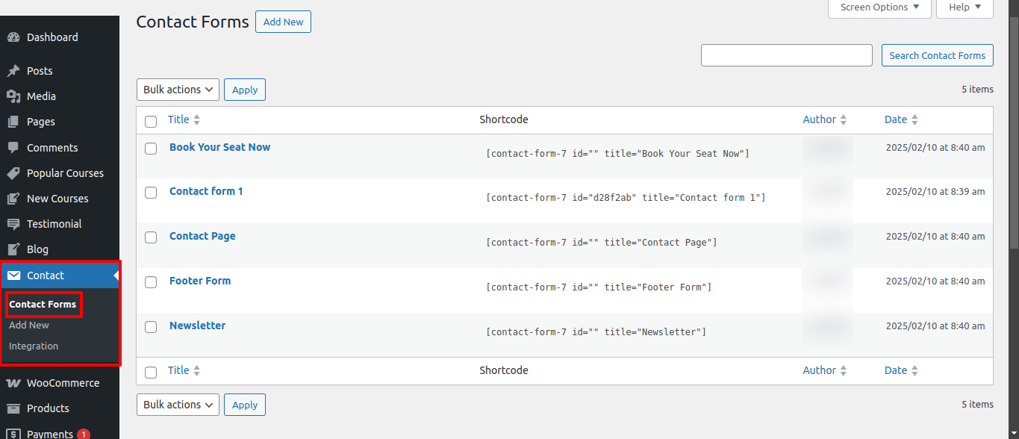1019x439 pixels.
Task: Open the top Bulk actions dropdown
Action: 178,90
